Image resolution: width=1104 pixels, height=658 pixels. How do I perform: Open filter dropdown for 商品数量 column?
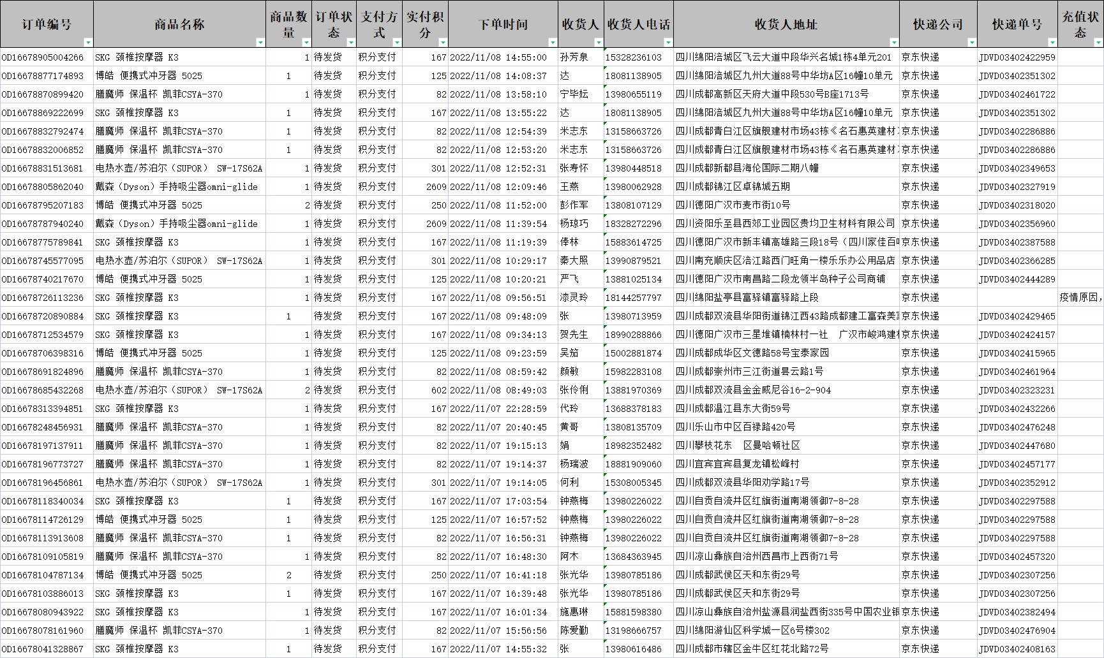click(306, 42)
